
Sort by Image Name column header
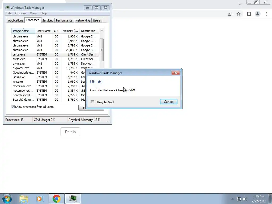pyautogui.click(x=23, y=31)
